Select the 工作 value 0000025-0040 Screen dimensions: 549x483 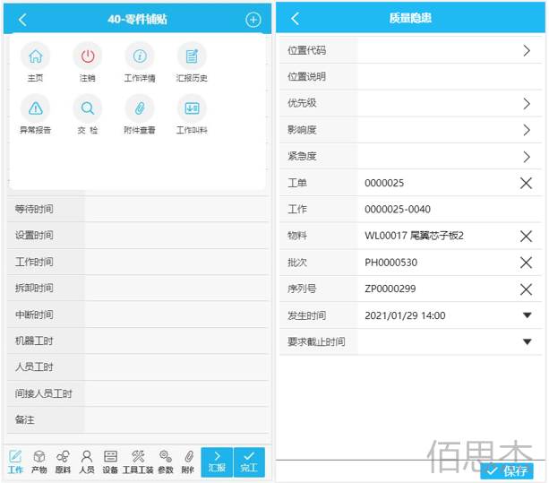point(398,210)
